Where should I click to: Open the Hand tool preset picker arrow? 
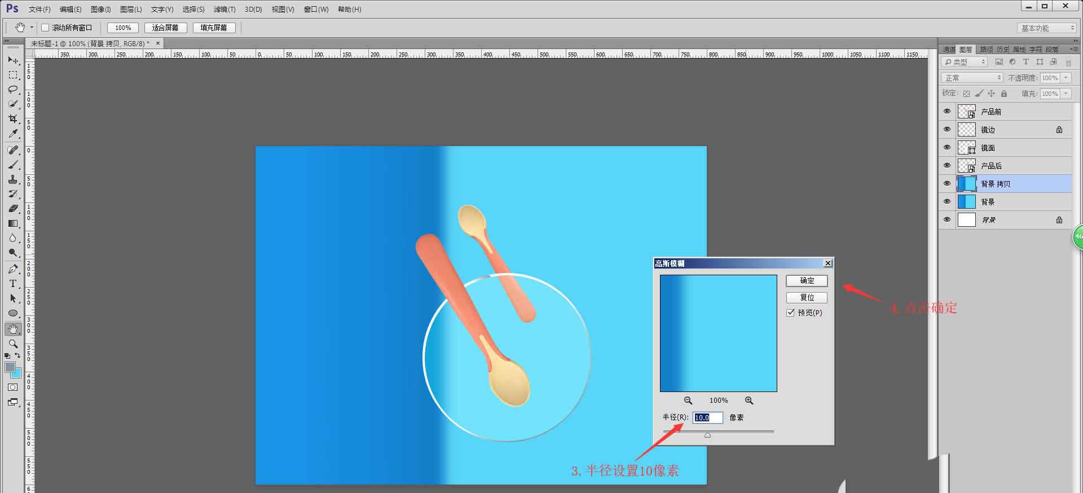[x=32, y=28]
